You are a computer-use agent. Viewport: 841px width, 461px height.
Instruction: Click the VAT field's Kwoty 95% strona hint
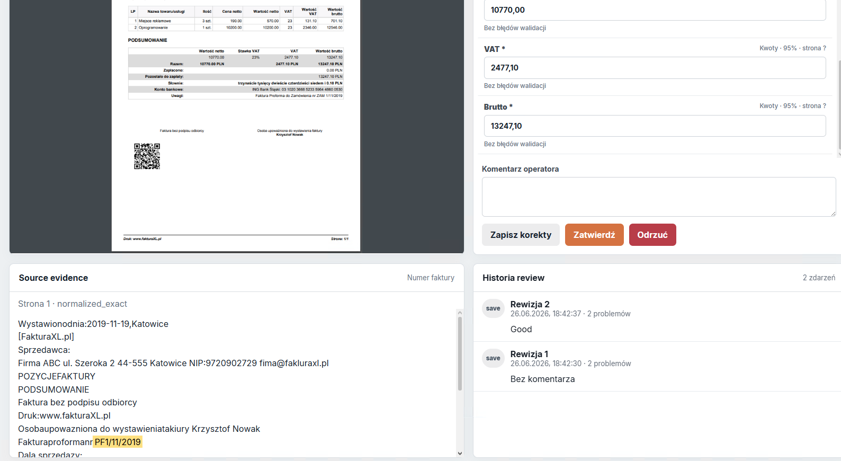coord(793,48)
